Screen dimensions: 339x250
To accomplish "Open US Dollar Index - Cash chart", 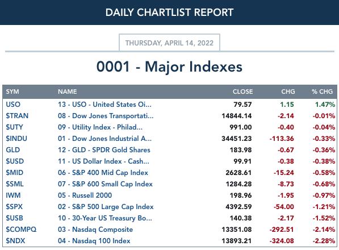I will (103, 161).
